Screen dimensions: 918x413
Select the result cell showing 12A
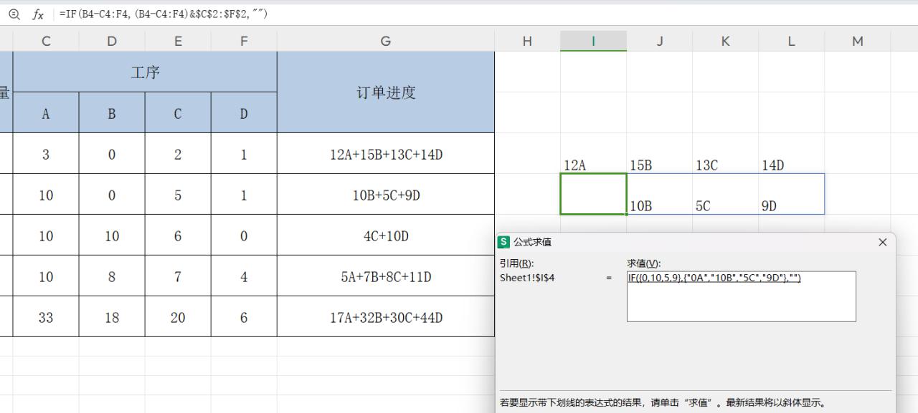pos(594,154)
